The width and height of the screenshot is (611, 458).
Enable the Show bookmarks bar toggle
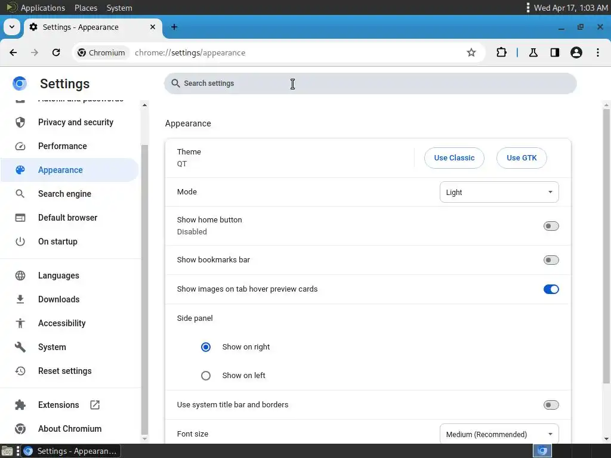pos(551,260)
